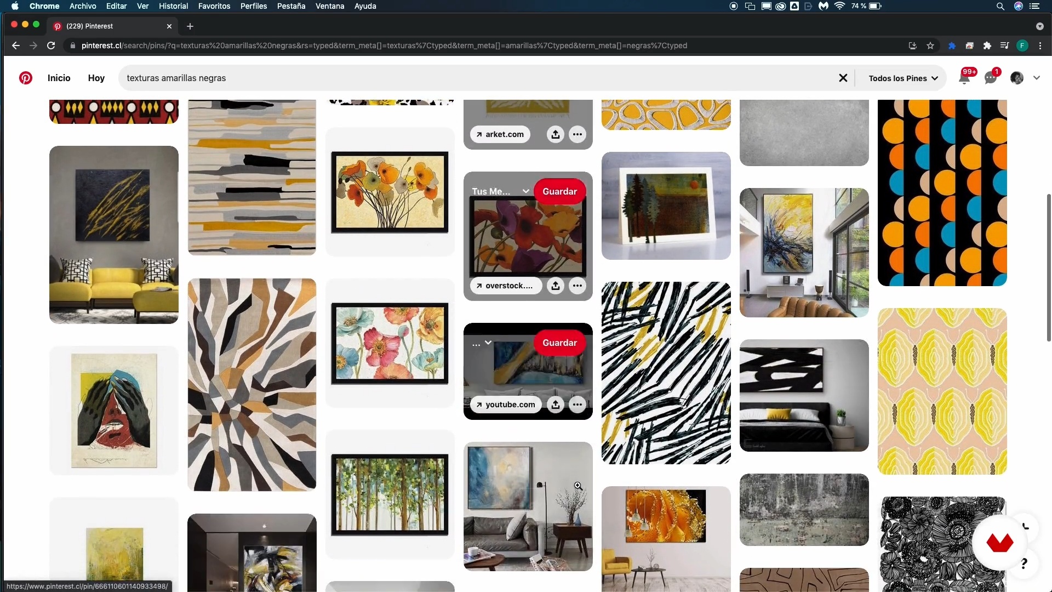Expand the accounts chevron next to avatar
The image size is (1052, 592).
point(1037,78)
